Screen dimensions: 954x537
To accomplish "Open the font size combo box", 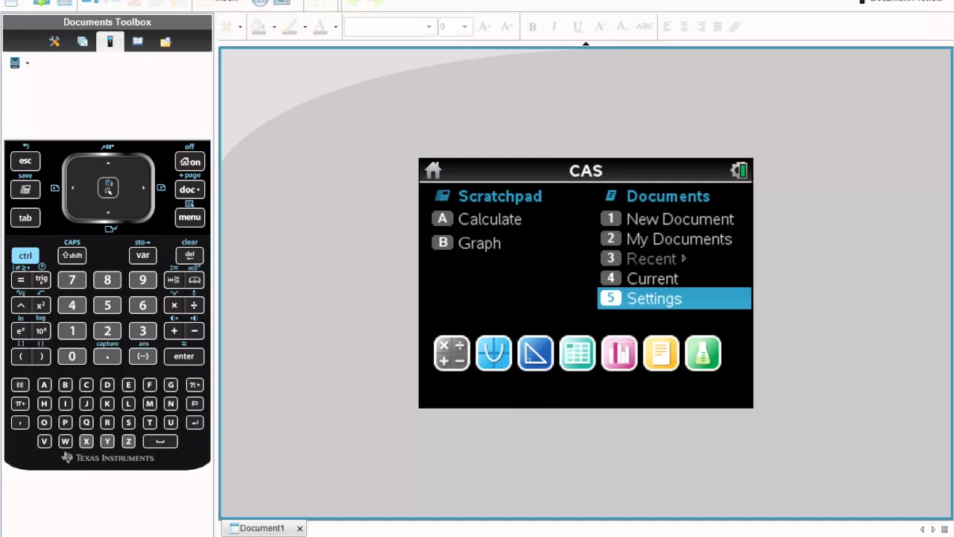I will (455, 27).
